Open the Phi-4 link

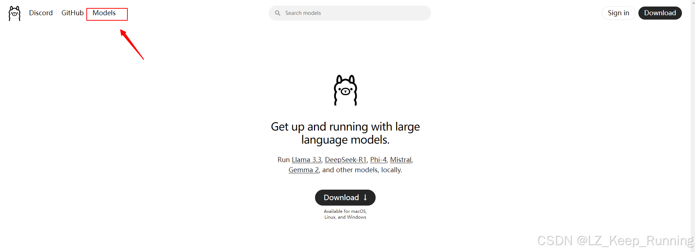(x=379, y=160)
